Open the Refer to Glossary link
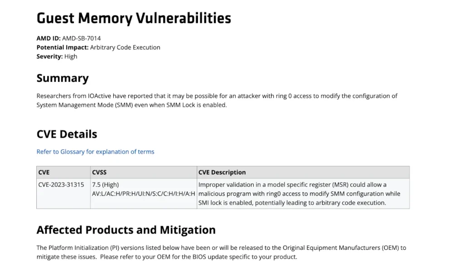 95,152
